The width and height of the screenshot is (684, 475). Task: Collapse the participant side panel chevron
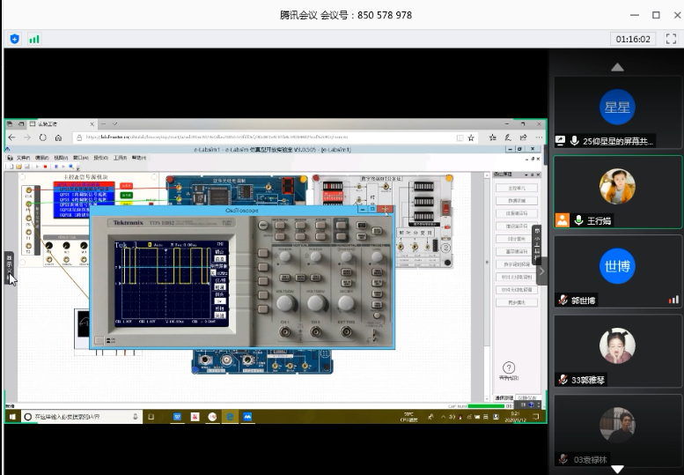pos(542,271)
